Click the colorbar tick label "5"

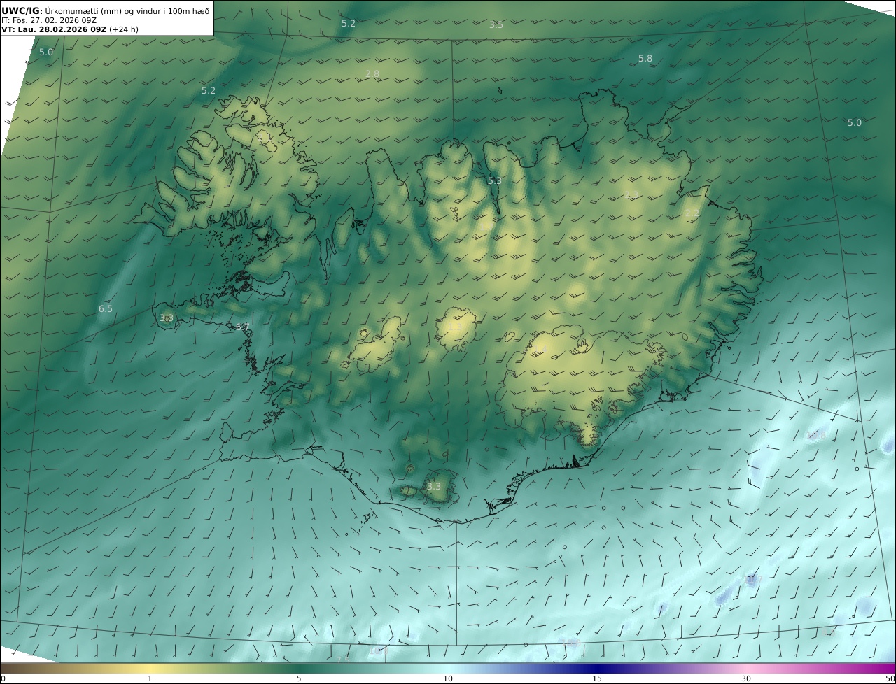(299, 678)
